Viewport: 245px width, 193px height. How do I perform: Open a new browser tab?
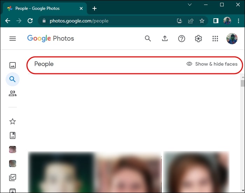point(94,8)
